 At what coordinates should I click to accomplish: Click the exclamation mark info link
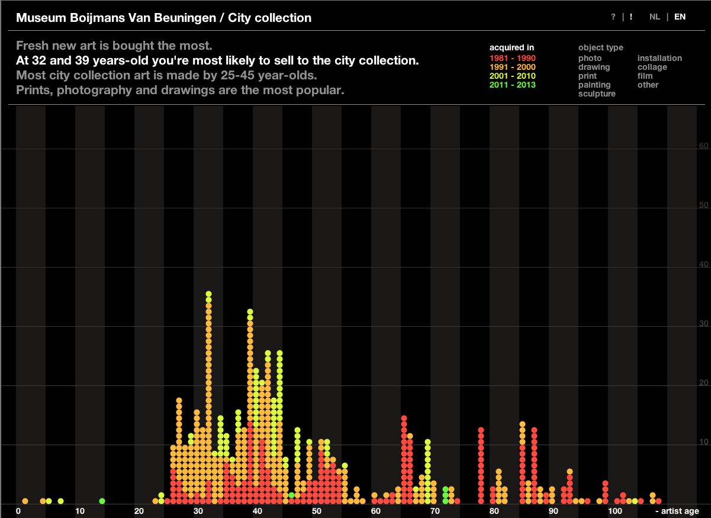point(631,17)
